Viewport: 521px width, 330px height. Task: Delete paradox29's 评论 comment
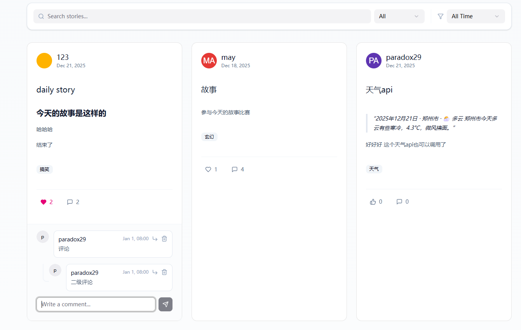click(164, 239)
